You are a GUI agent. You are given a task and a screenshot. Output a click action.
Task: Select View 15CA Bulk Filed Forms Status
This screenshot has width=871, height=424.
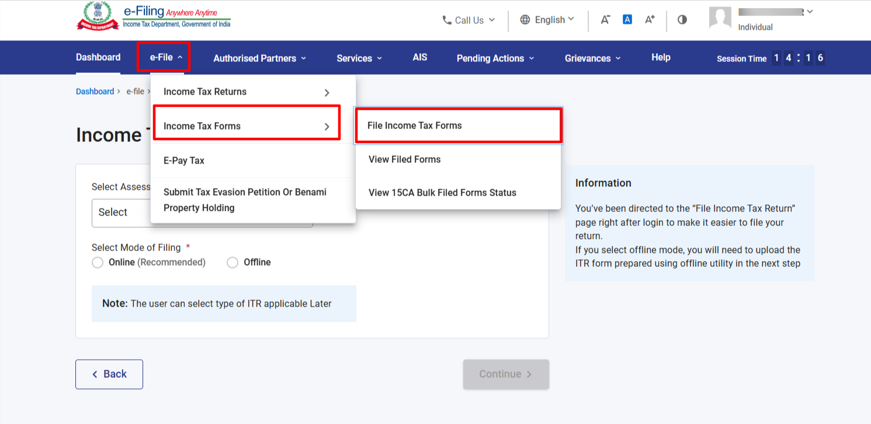[442, 193]
